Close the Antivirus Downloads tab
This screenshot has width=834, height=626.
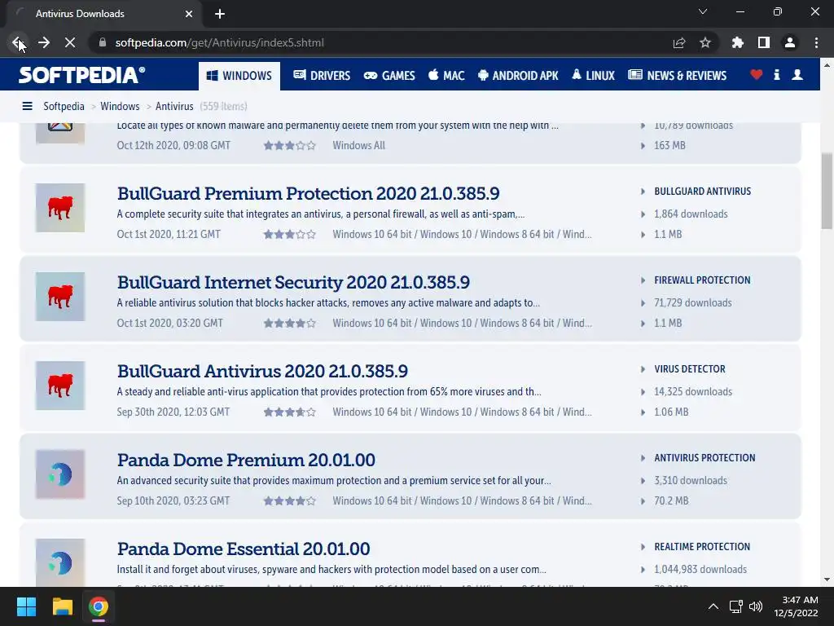189,14
